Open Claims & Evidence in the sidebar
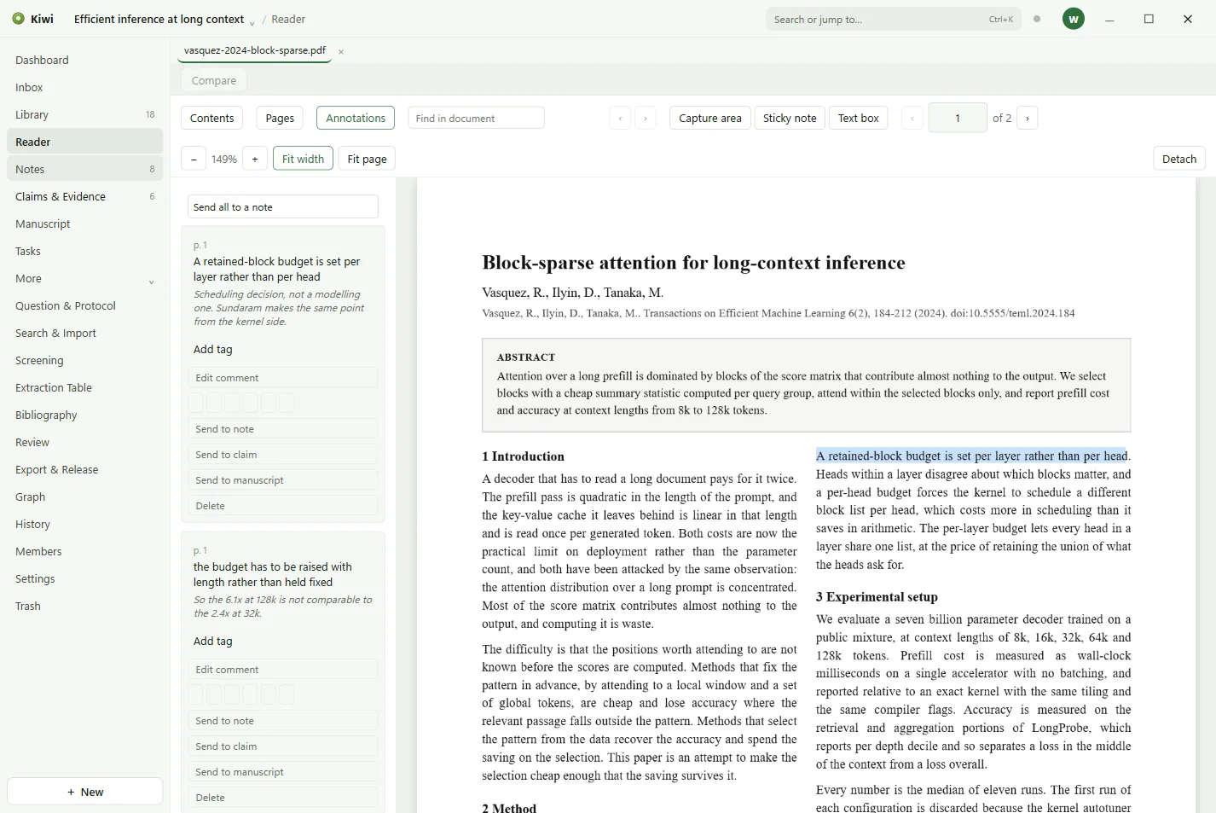 click(x=84, y=196)
